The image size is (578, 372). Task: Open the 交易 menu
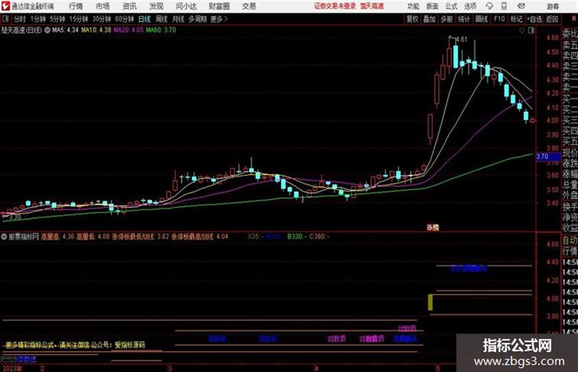click(249, 6)
